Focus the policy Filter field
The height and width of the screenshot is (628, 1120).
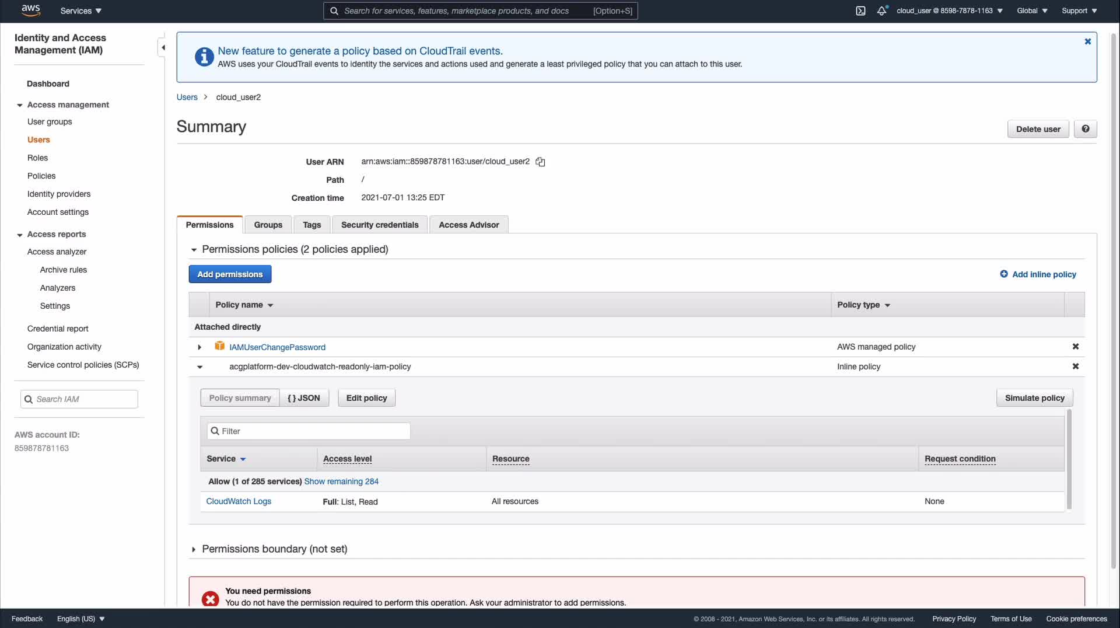point(309,431)
